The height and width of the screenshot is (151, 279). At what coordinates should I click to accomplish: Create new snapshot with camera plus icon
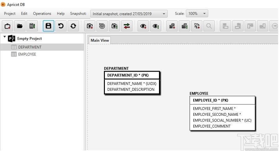pyautogui.click(x=90, y=26)
